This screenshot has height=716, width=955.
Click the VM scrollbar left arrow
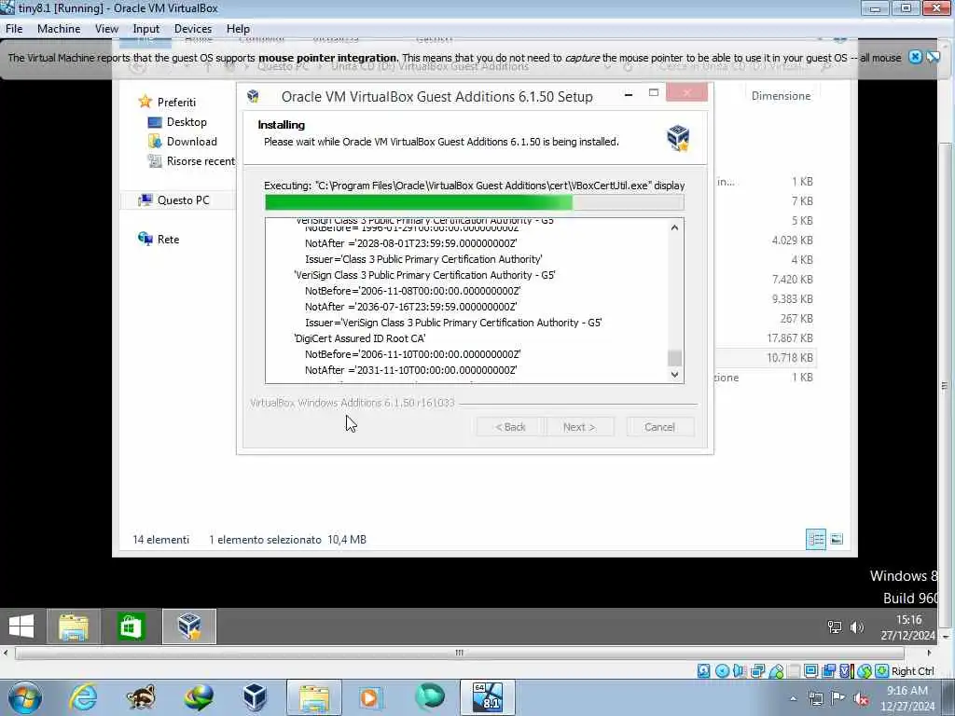6,653
